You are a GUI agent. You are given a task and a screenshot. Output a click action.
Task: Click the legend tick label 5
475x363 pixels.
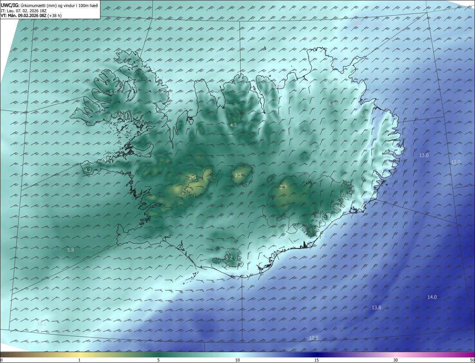click(158, 360)
